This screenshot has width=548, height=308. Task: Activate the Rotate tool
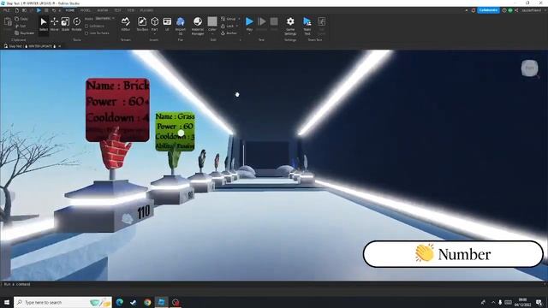[76, 25]
